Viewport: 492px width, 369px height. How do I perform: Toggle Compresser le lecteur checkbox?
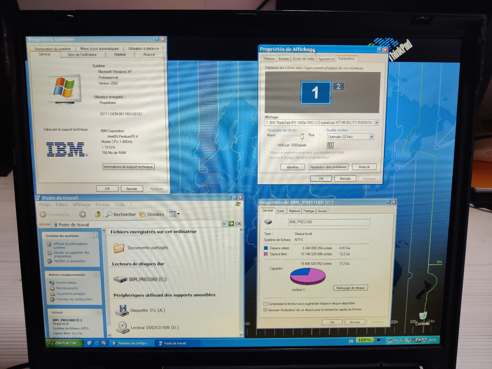(x=265, y=304)
